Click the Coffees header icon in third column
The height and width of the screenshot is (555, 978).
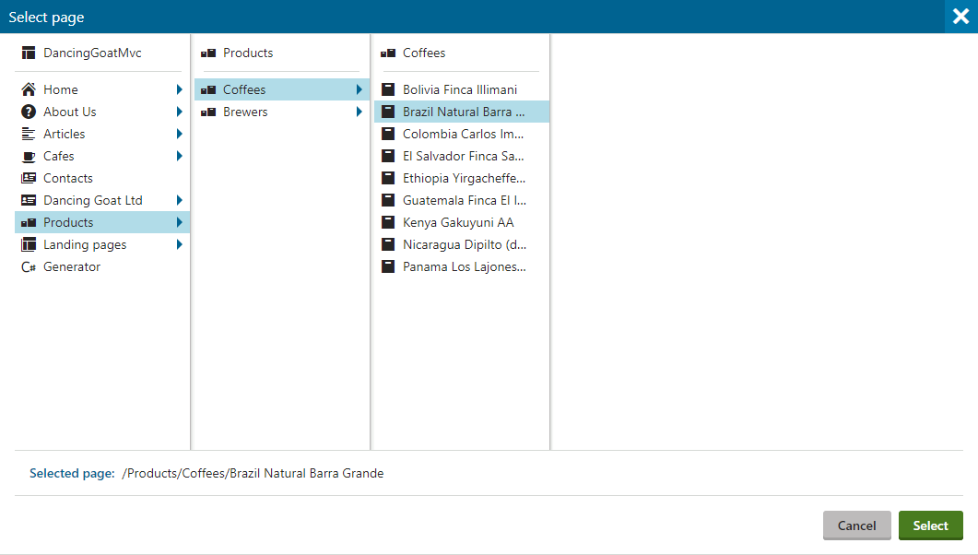pos(388,53)
